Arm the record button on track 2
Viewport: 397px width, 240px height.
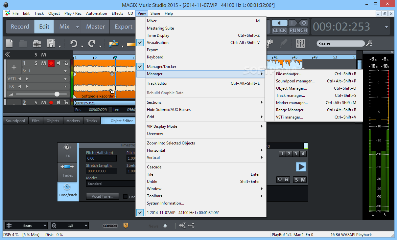(x=51, y=103)
